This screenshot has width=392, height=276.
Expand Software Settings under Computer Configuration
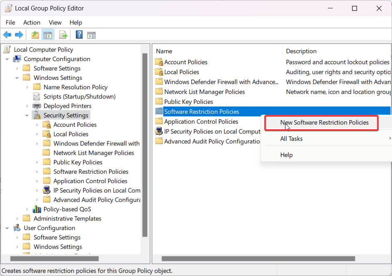(17, 68)
